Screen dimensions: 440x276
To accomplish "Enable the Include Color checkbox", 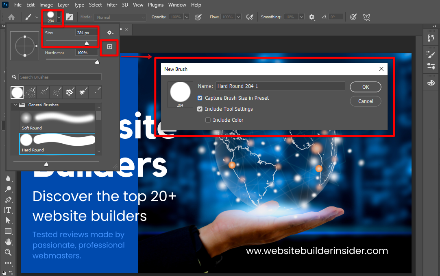I will (208, 120).
